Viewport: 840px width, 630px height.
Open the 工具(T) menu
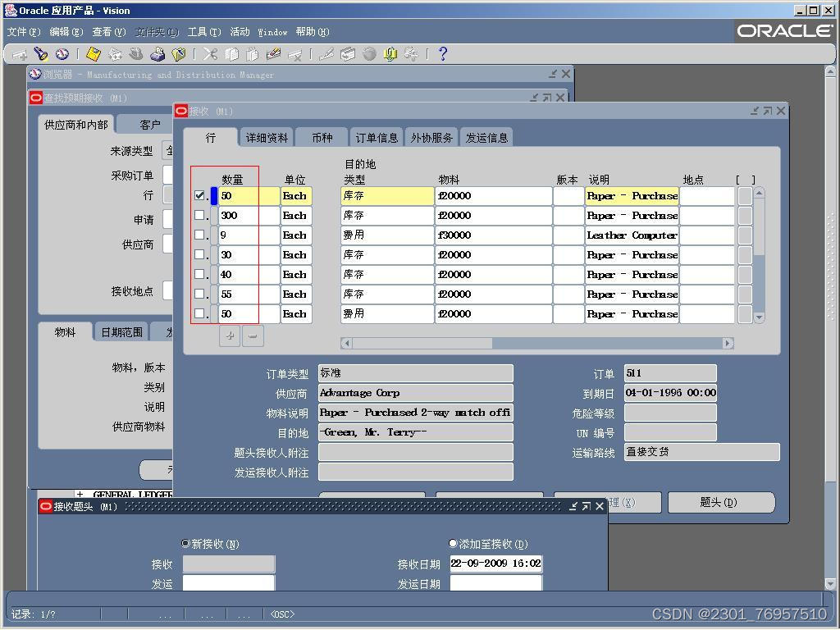pos(204,32)
